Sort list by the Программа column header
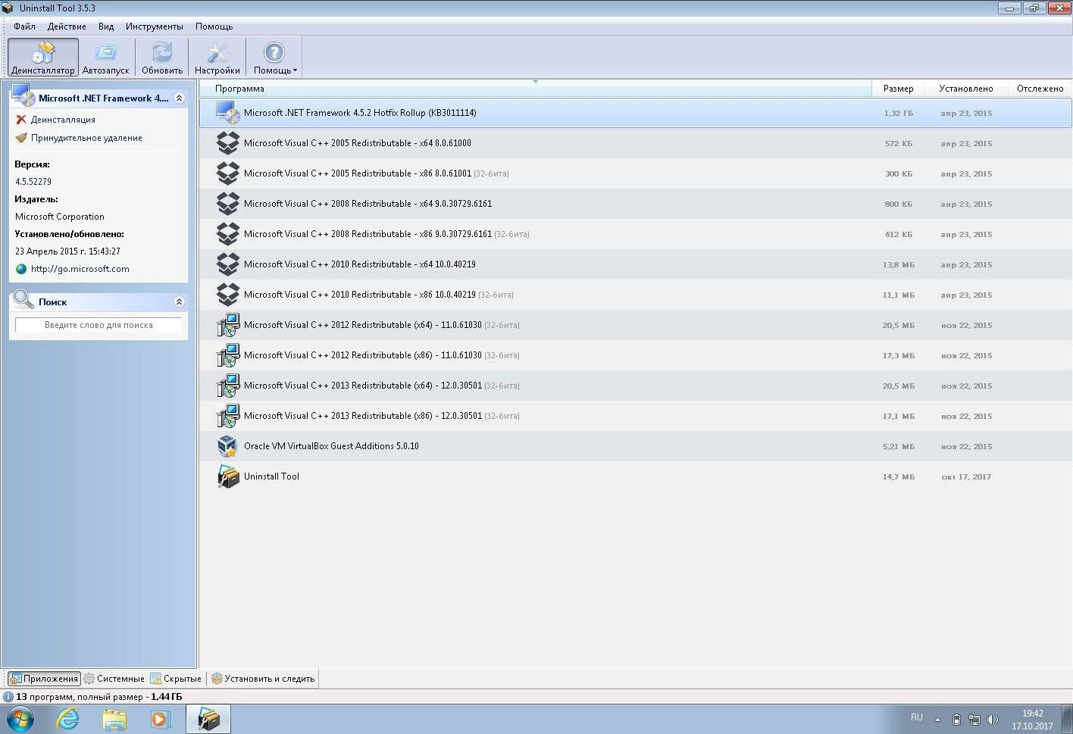 pos(535,89)
